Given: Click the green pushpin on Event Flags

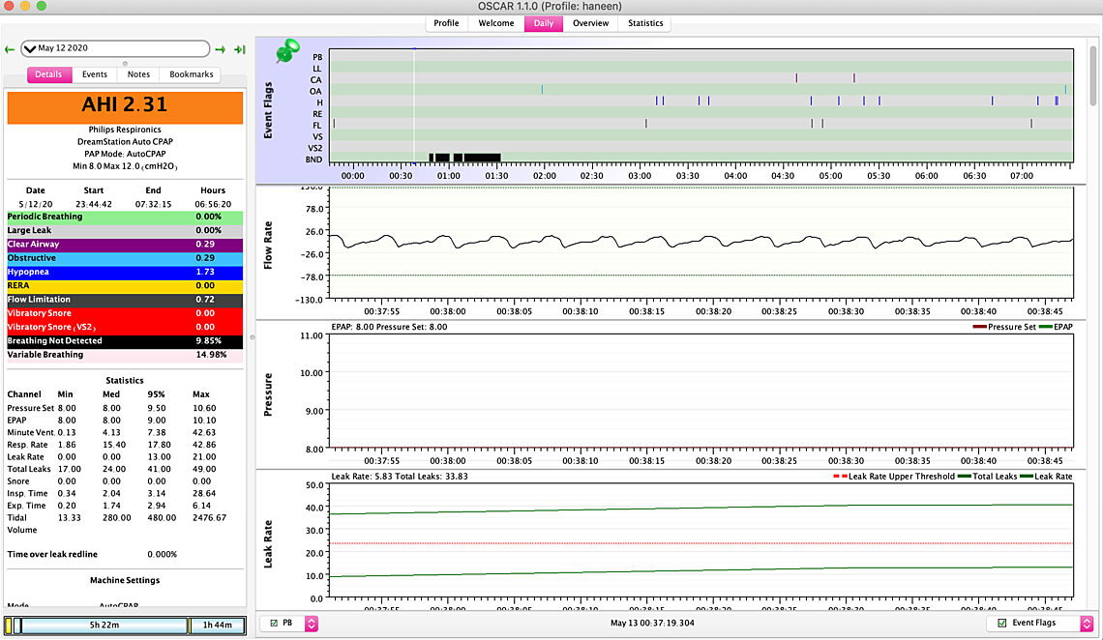Looking at the screenshot, I should [x=287, y=52].
